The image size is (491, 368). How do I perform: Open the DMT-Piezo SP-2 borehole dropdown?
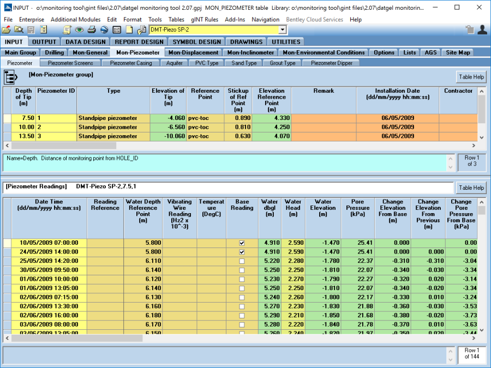(x=282, y=30)
